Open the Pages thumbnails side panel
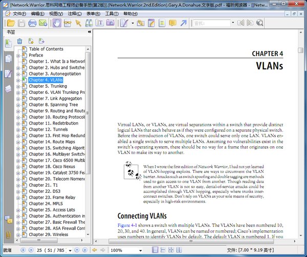307x257 pixels. (x=8, y=59)
